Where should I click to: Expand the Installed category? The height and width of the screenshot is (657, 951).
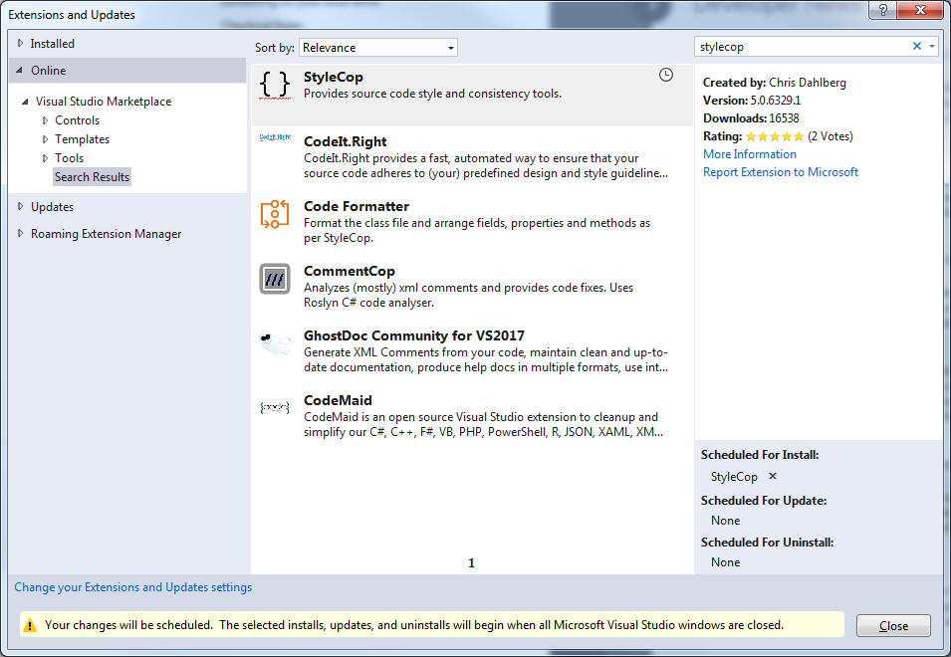point(20,44)
